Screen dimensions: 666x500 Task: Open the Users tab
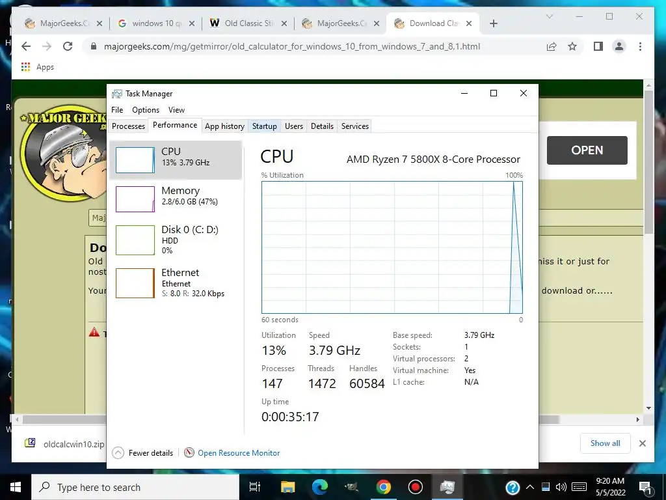(x=293, y=126)
